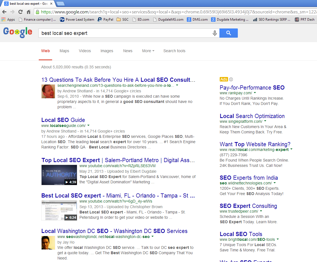This screenshot has width=317, height=262.
Task: Open dropdown arrow beside searchengineland.com URL
Action: (177, 85)
